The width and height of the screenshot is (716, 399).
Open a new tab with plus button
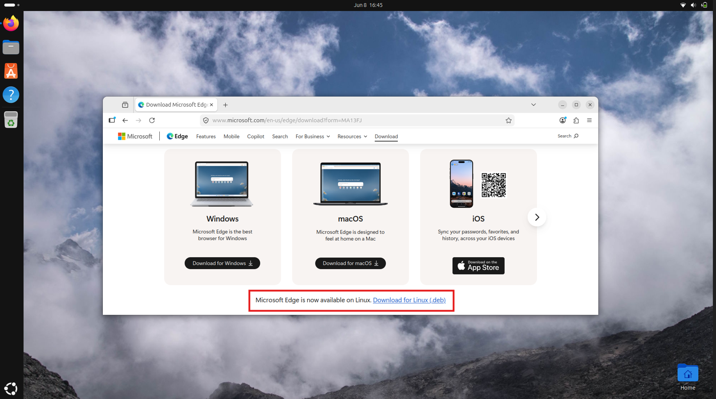(x=225, y=105)
